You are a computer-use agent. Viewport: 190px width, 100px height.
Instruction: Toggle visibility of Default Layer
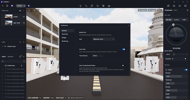[x=5, y=47]
